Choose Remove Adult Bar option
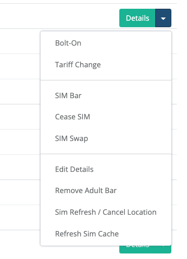 pos(106,190)
